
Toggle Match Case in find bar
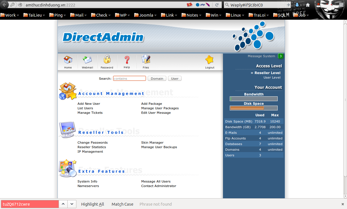122,204
